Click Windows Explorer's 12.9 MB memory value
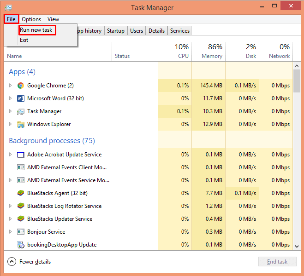 (x=213, y=124)
